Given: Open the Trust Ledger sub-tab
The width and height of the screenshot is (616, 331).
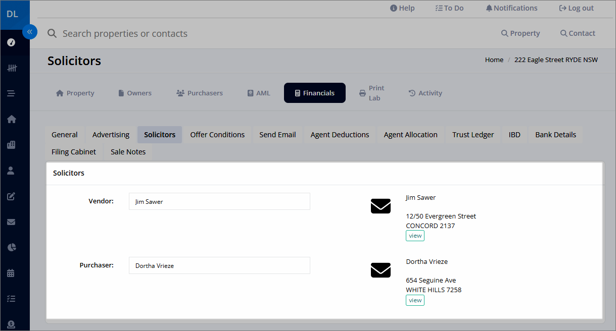Looking at the screenshot, I should [x=473, y=135].
